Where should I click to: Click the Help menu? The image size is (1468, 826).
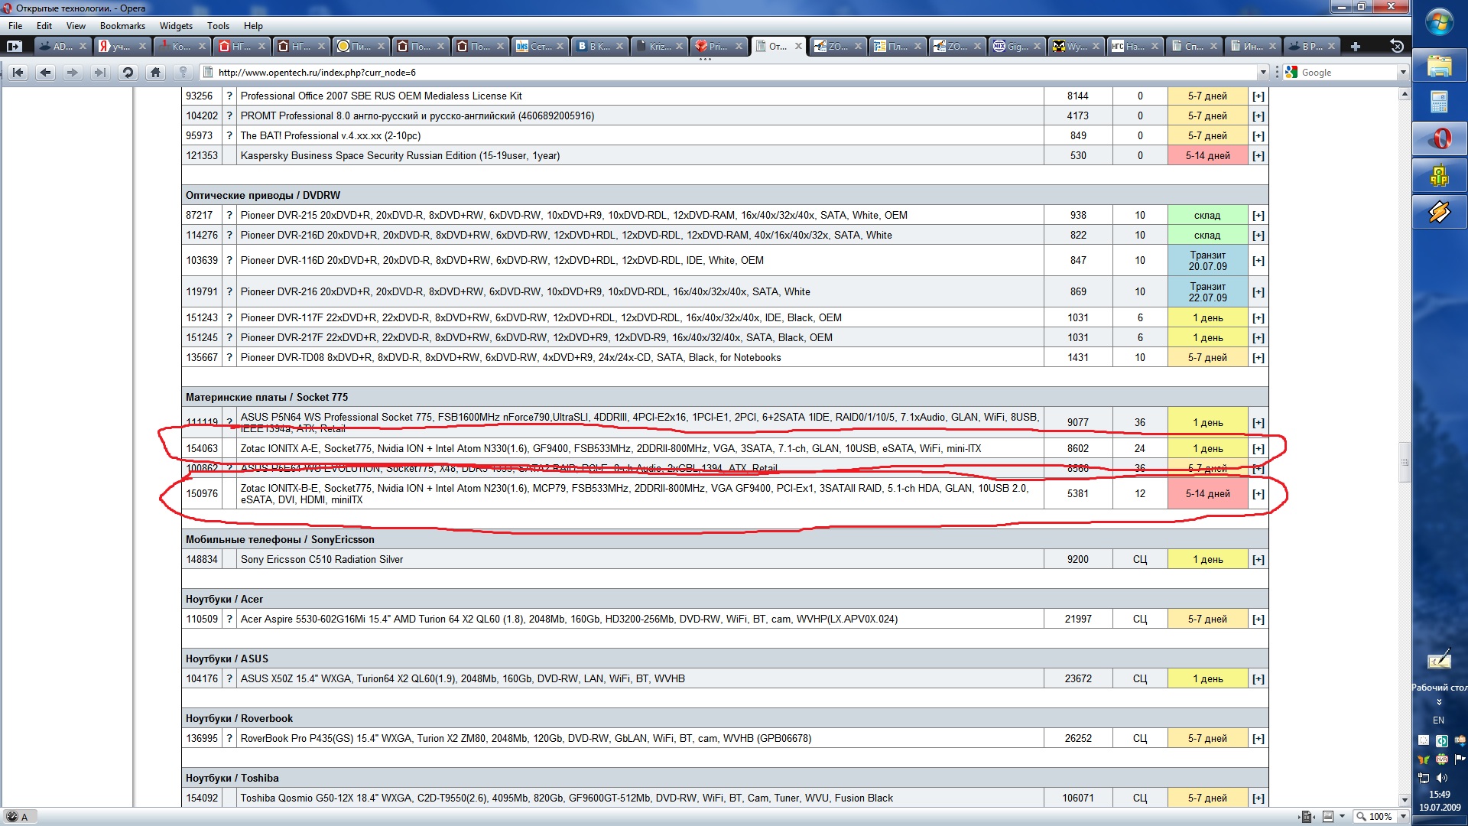coord(253,26)
